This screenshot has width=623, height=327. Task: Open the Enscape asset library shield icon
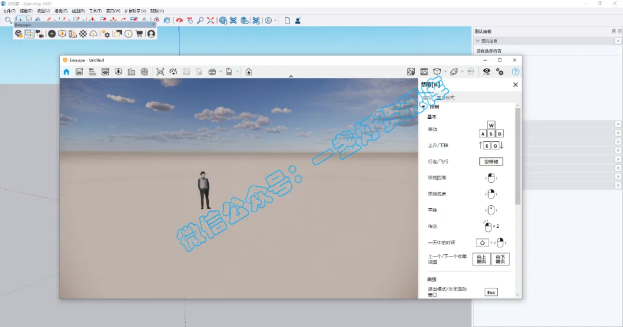click(x=62, y=34)
